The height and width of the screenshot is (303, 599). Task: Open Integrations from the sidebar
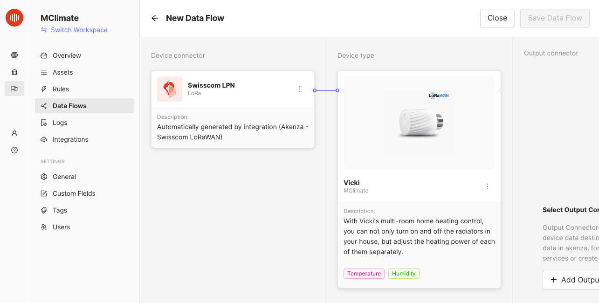[x=84, y=139]
